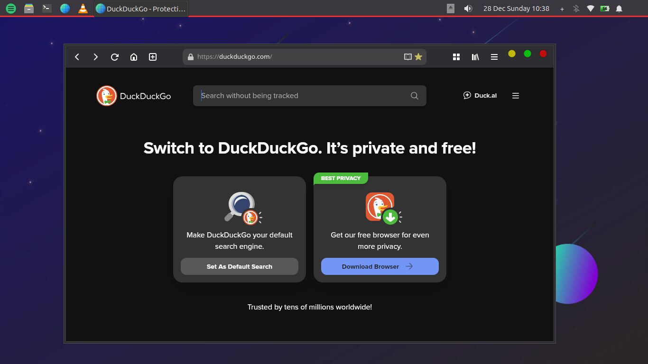Toggle the bookmark star for this page
This screenshot has width=648, height=364.
[418, 57]
